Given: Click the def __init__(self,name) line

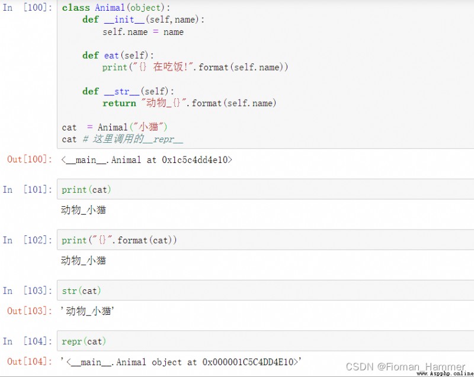Looking at the screenshot, I should (143, 20).
